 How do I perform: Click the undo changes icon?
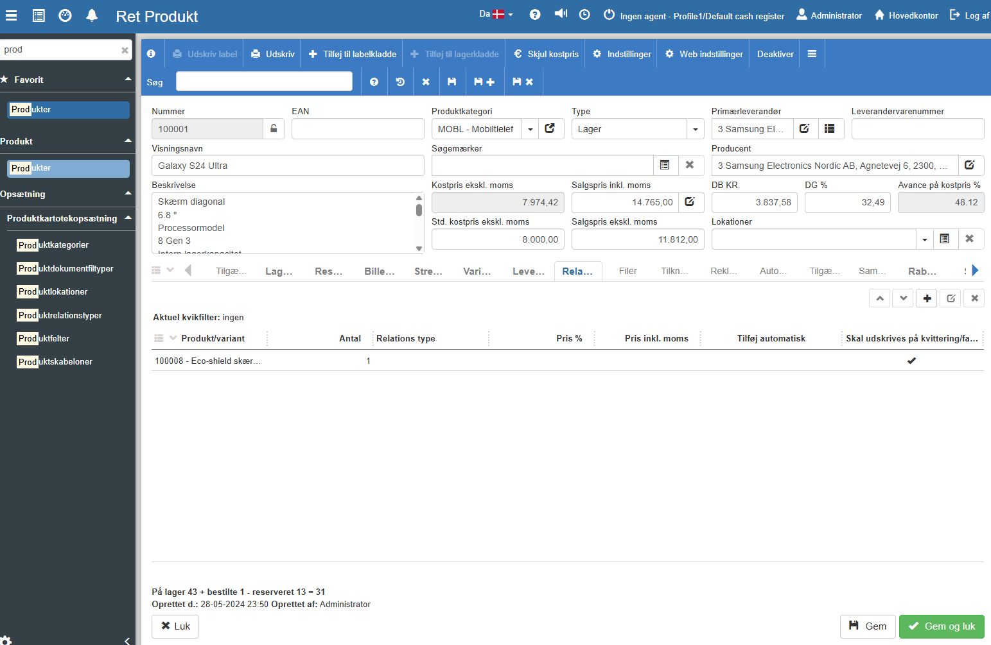coord(400,82)
